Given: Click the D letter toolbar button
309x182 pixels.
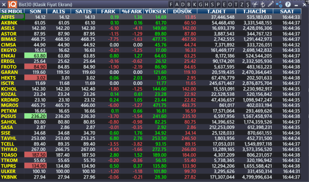Looking at the screenshot, I should (183, 4).
